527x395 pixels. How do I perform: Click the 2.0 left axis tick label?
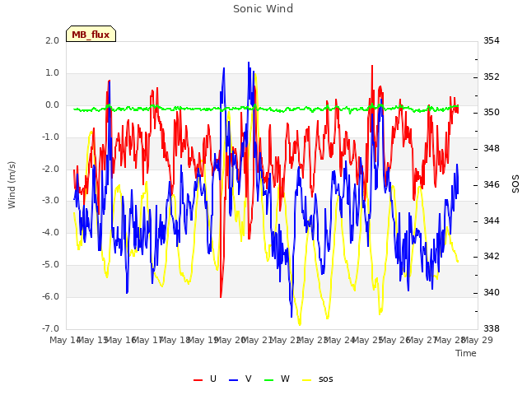(x=52, y=40)
